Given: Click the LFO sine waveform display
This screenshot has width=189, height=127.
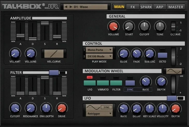Looking at the screenshot, I should click(x=93, y=107).
